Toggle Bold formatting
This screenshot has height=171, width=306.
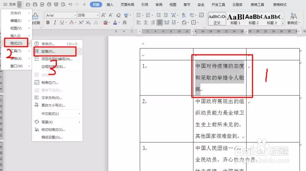[x=48, y=23]
